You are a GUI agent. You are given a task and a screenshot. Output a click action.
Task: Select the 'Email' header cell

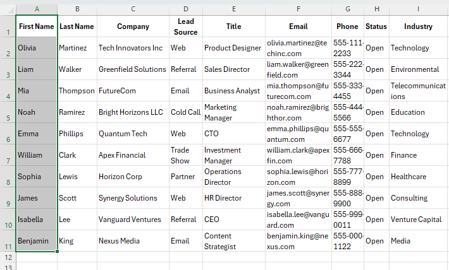coord(298,26)
